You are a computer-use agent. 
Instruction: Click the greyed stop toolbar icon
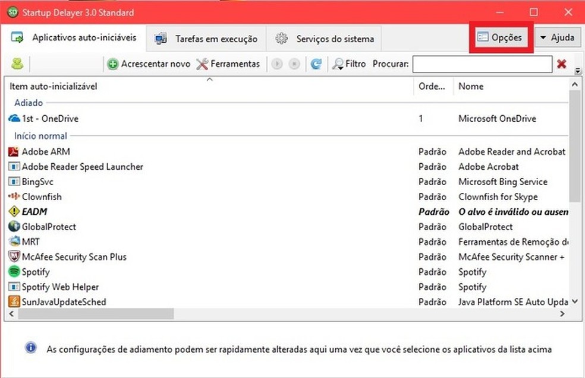pos(294,64)
